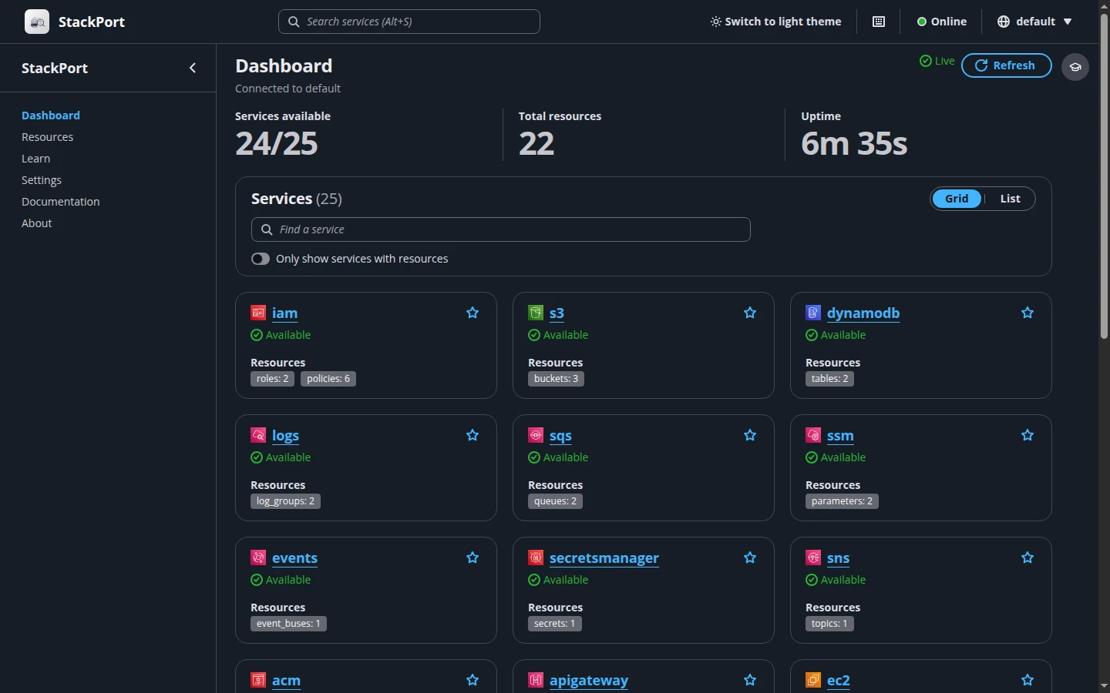Open Learn in sidebar
The width and height of the screenshot is (1110, 693).
[36, 159]
